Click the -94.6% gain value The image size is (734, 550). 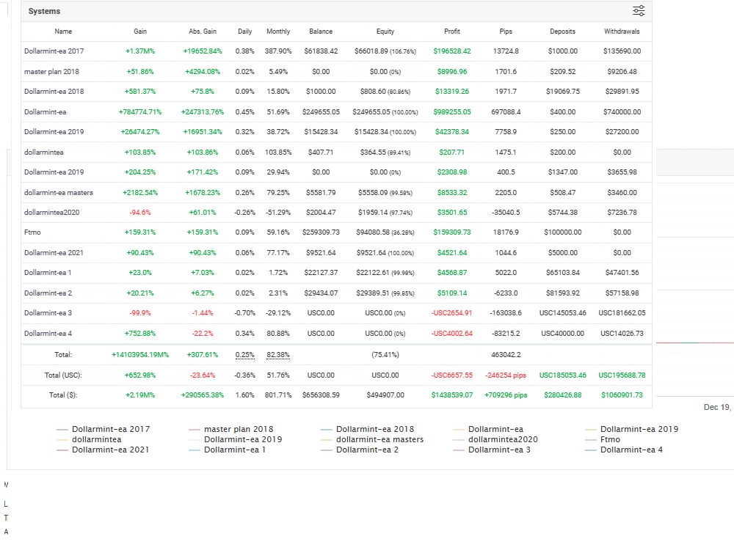(x=140, y=213)
